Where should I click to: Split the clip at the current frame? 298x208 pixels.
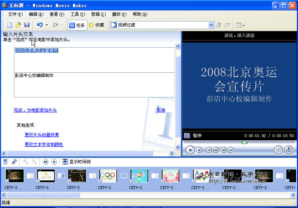click(278, 150)
